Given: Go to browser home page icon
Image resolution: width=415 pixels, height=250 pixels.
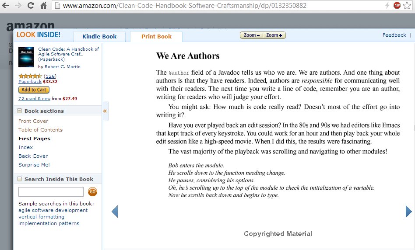Looking at the screenshot, I should (x=43, y=6).
